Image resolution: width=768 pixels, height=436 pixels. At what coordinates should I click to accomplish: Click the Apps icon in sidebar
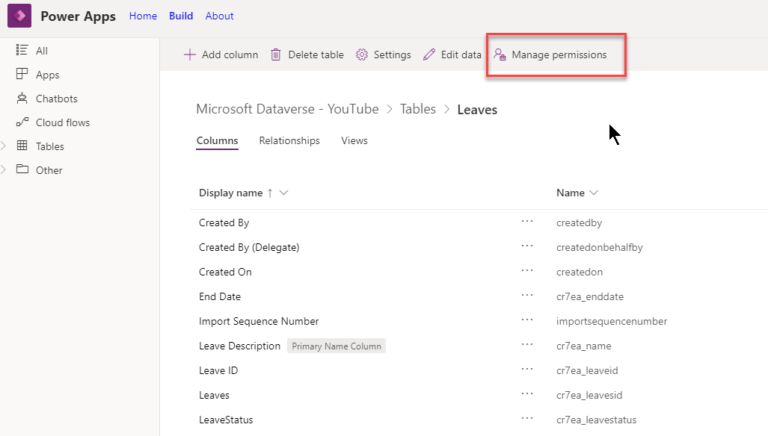pyautogui.click(x=22, y=74)
